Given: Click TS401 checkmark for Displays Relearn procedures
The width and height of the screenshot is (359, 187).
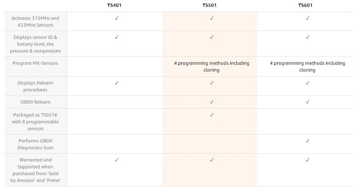Looking at the screenshot, I should (x=117, y=83).
